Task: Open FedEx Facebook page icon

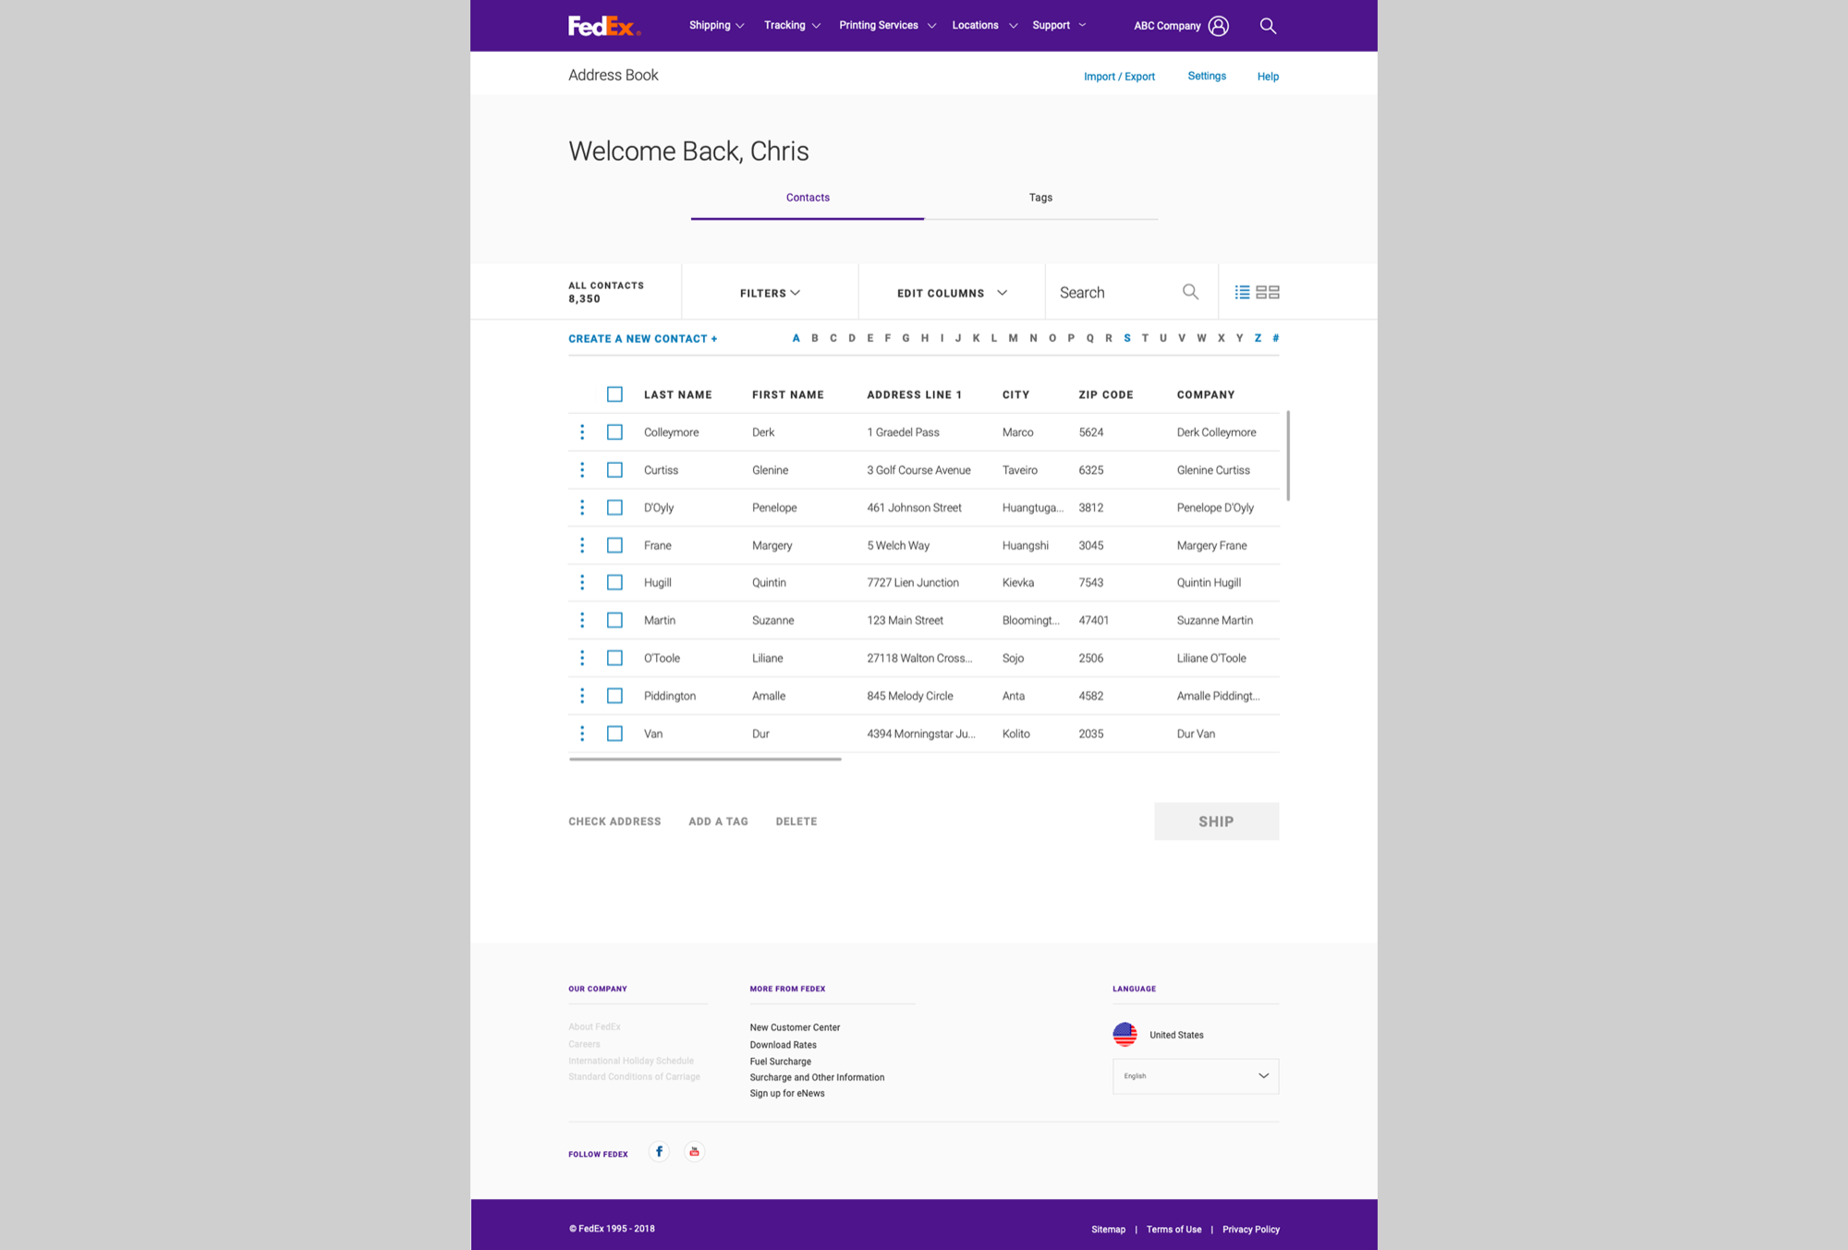Action: [659, 1151]
